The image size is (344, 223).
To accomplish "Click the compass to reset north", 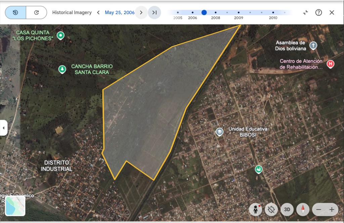I will 303,210.
